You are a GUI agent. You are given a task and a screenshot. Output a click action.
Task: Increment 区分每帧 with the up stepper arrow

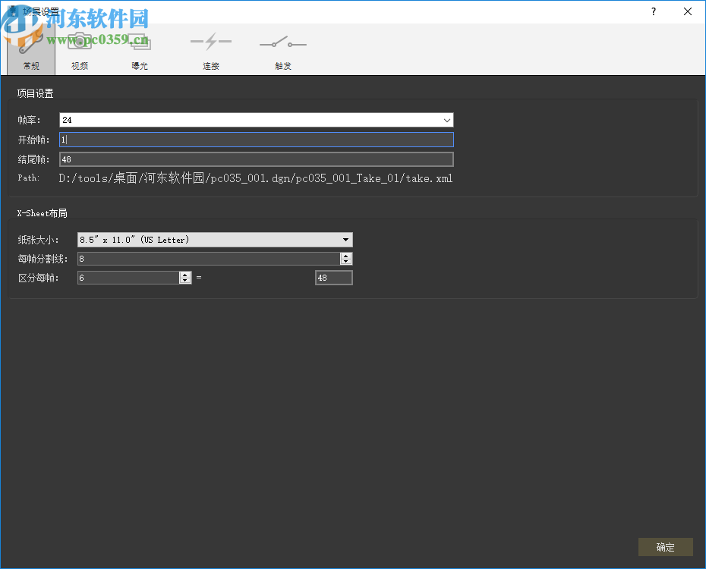click(184, 274)
